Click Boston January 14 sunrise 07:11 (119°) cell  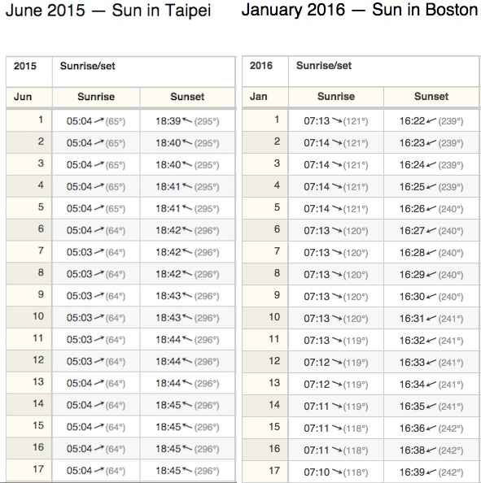coord(336,407)
